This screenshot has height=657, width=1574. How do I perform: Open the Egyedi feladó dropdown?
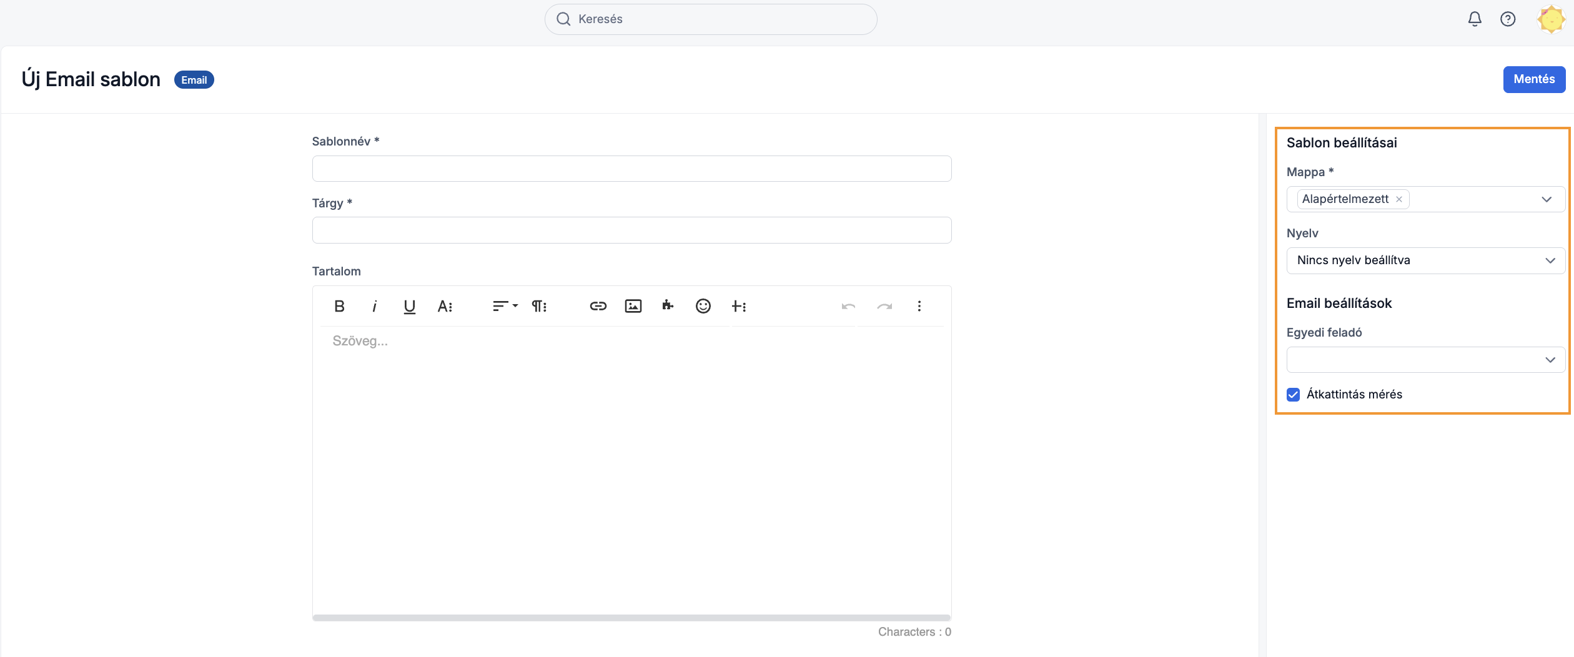click(1424, 360)
